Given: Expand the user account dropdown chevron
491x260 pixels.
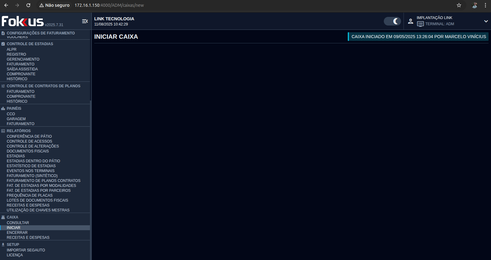Looking at the screenshot, I should point(486,21).
